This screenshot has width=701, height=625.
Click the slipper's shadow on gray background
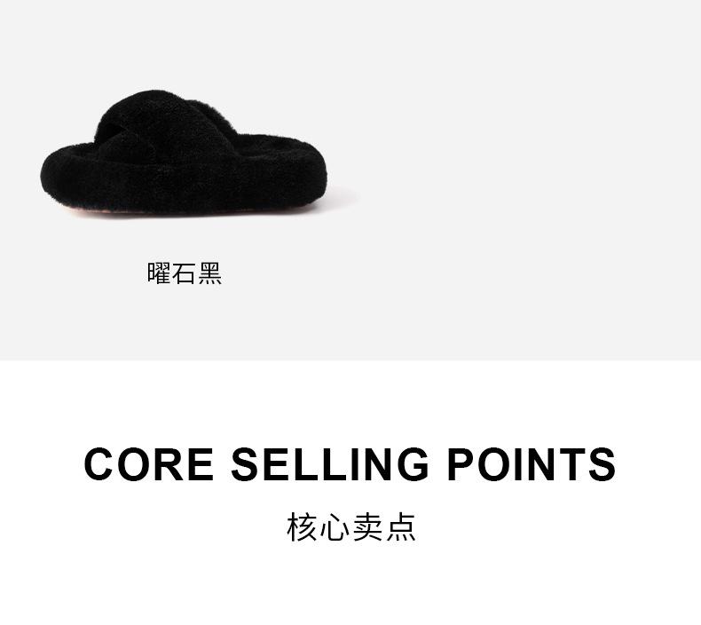342,196
